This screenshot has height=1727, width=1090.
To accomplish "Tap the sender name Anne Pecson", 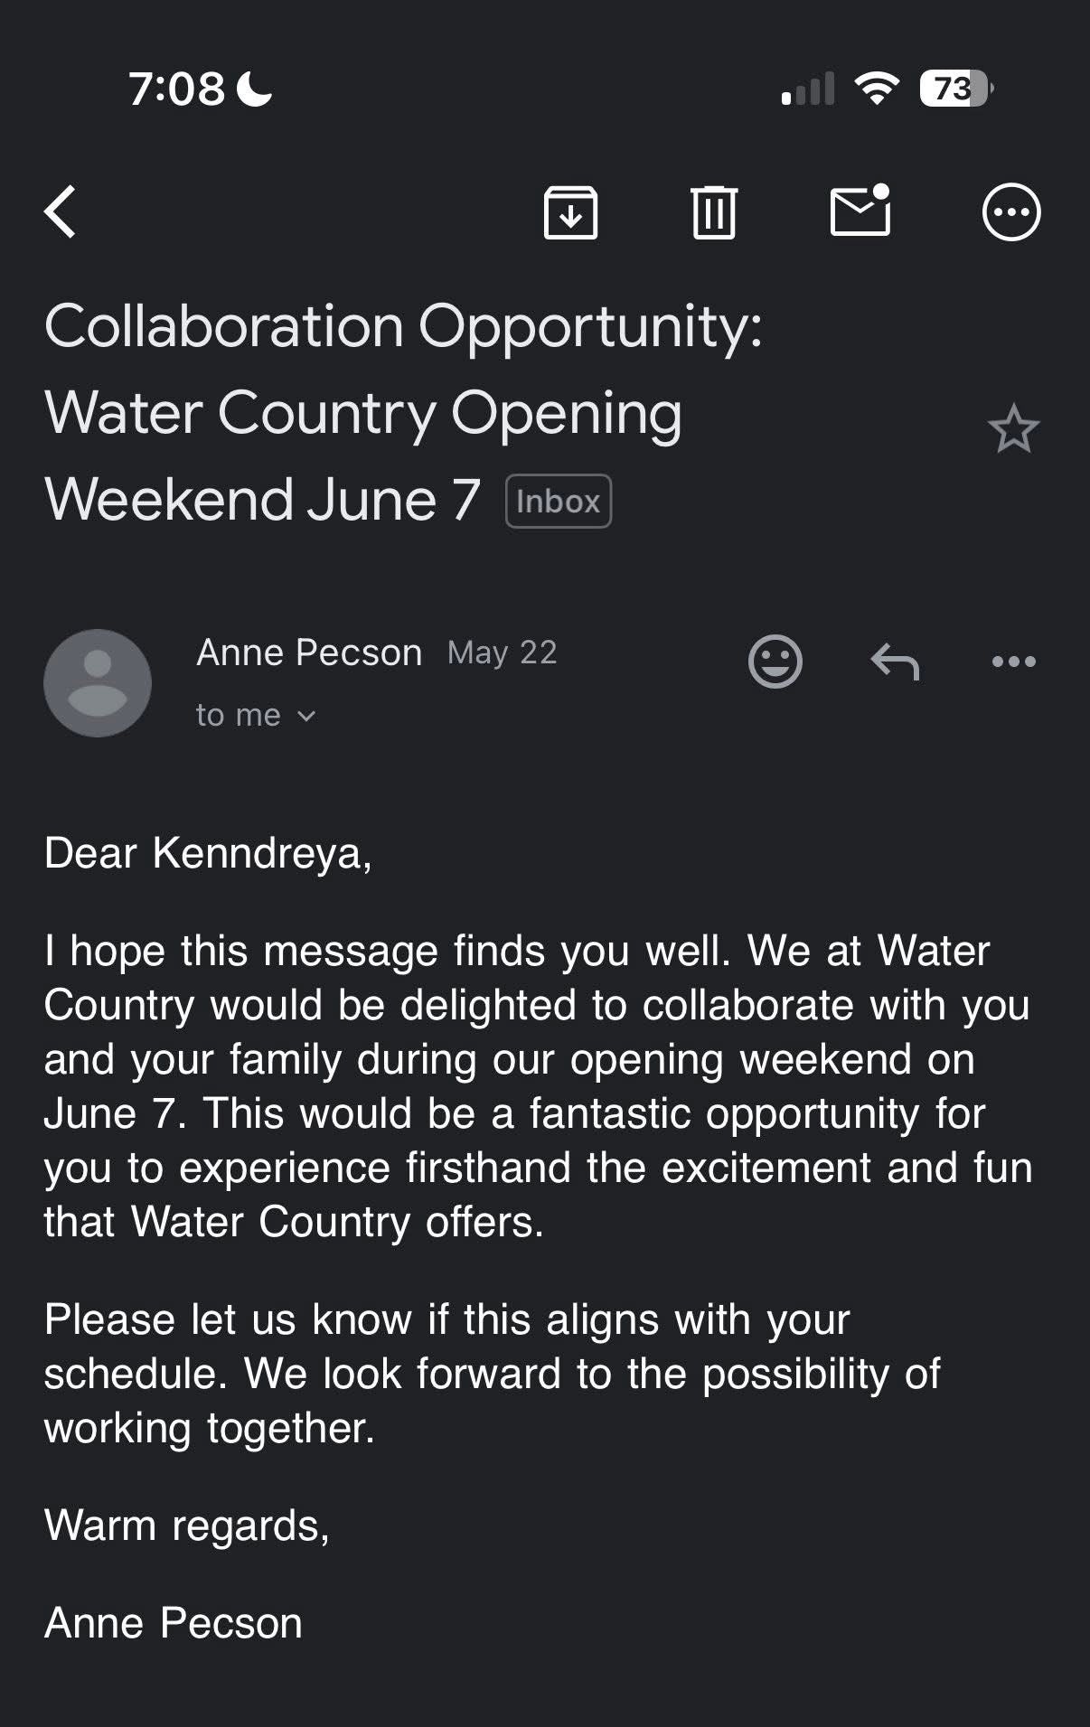I will [x=309, y=652].
